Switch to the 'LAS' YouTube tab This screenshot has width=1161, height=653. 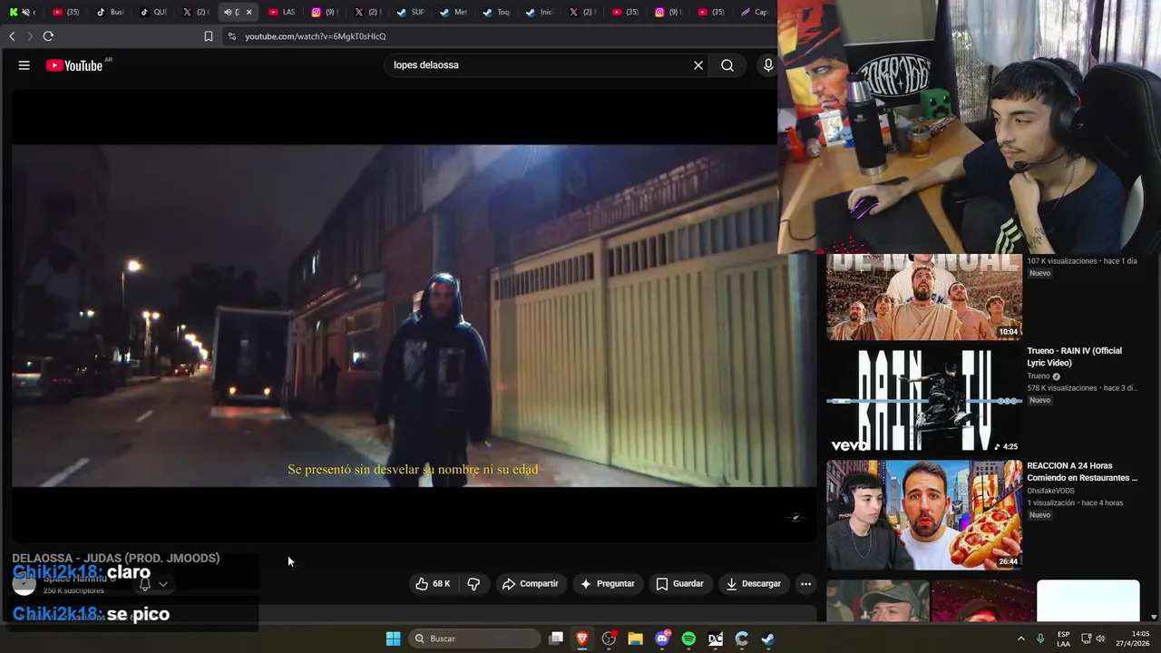pyautogui.click(x=281, y=12)
